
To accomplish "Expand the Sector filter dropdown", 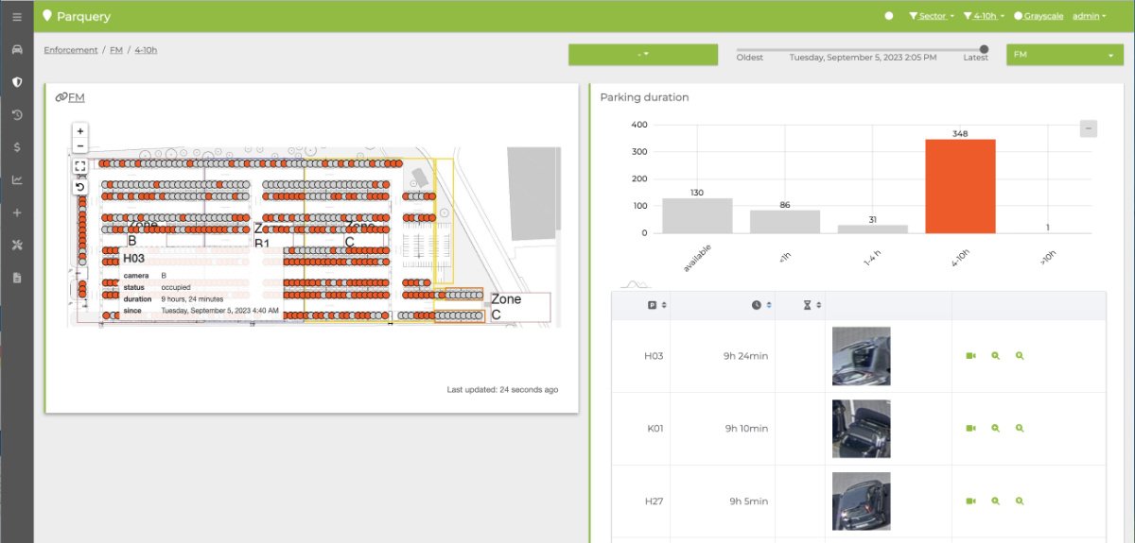I will 931,16.
